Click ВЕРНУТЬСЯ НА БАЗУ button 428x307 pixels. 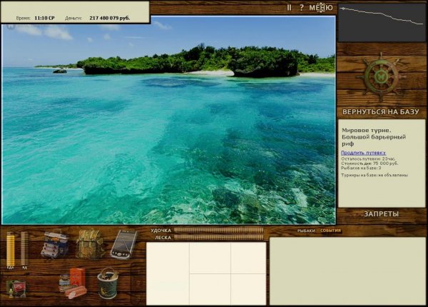point(380,112)
